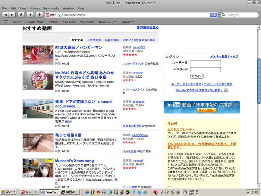Open the カスタム プレーヤー link

click(x=182, y=130)
